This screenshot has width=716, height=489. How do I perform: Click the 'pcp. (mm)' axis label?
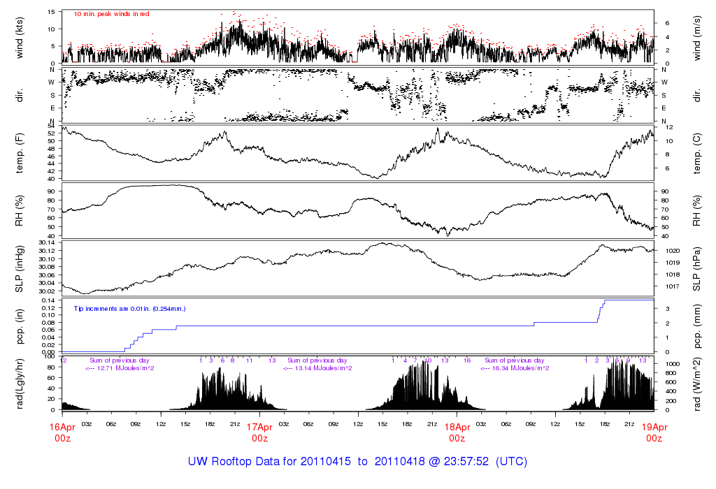697,327
